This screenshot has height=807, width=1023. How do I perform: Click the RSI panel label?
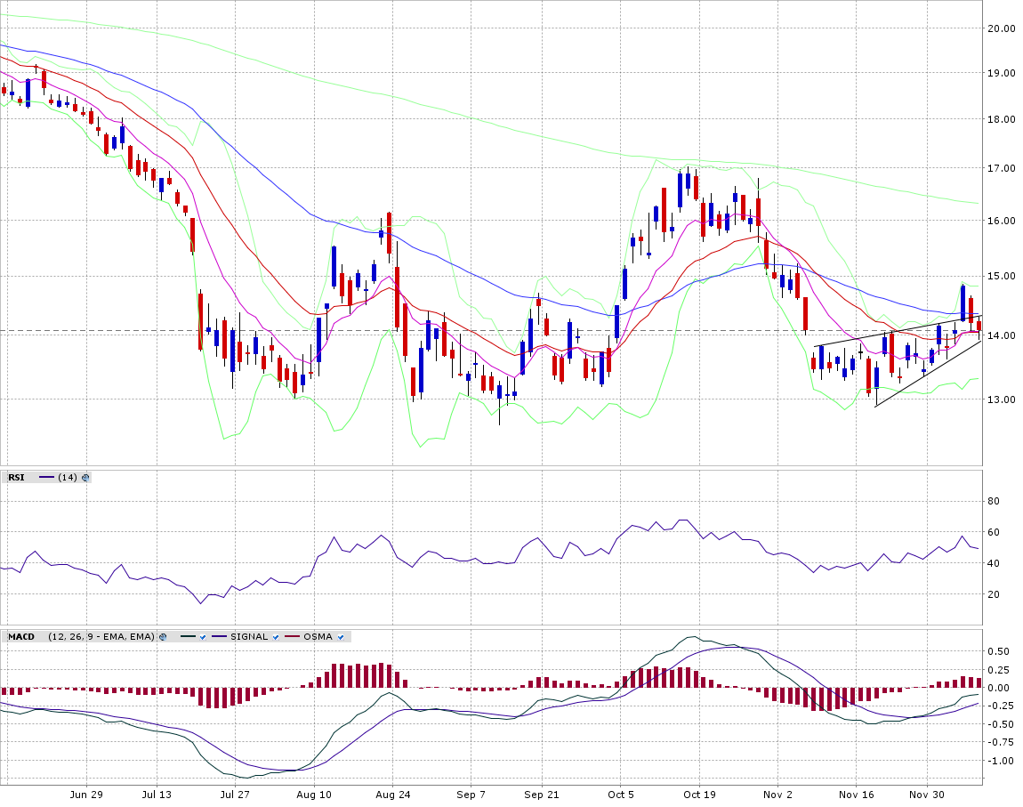16,478
